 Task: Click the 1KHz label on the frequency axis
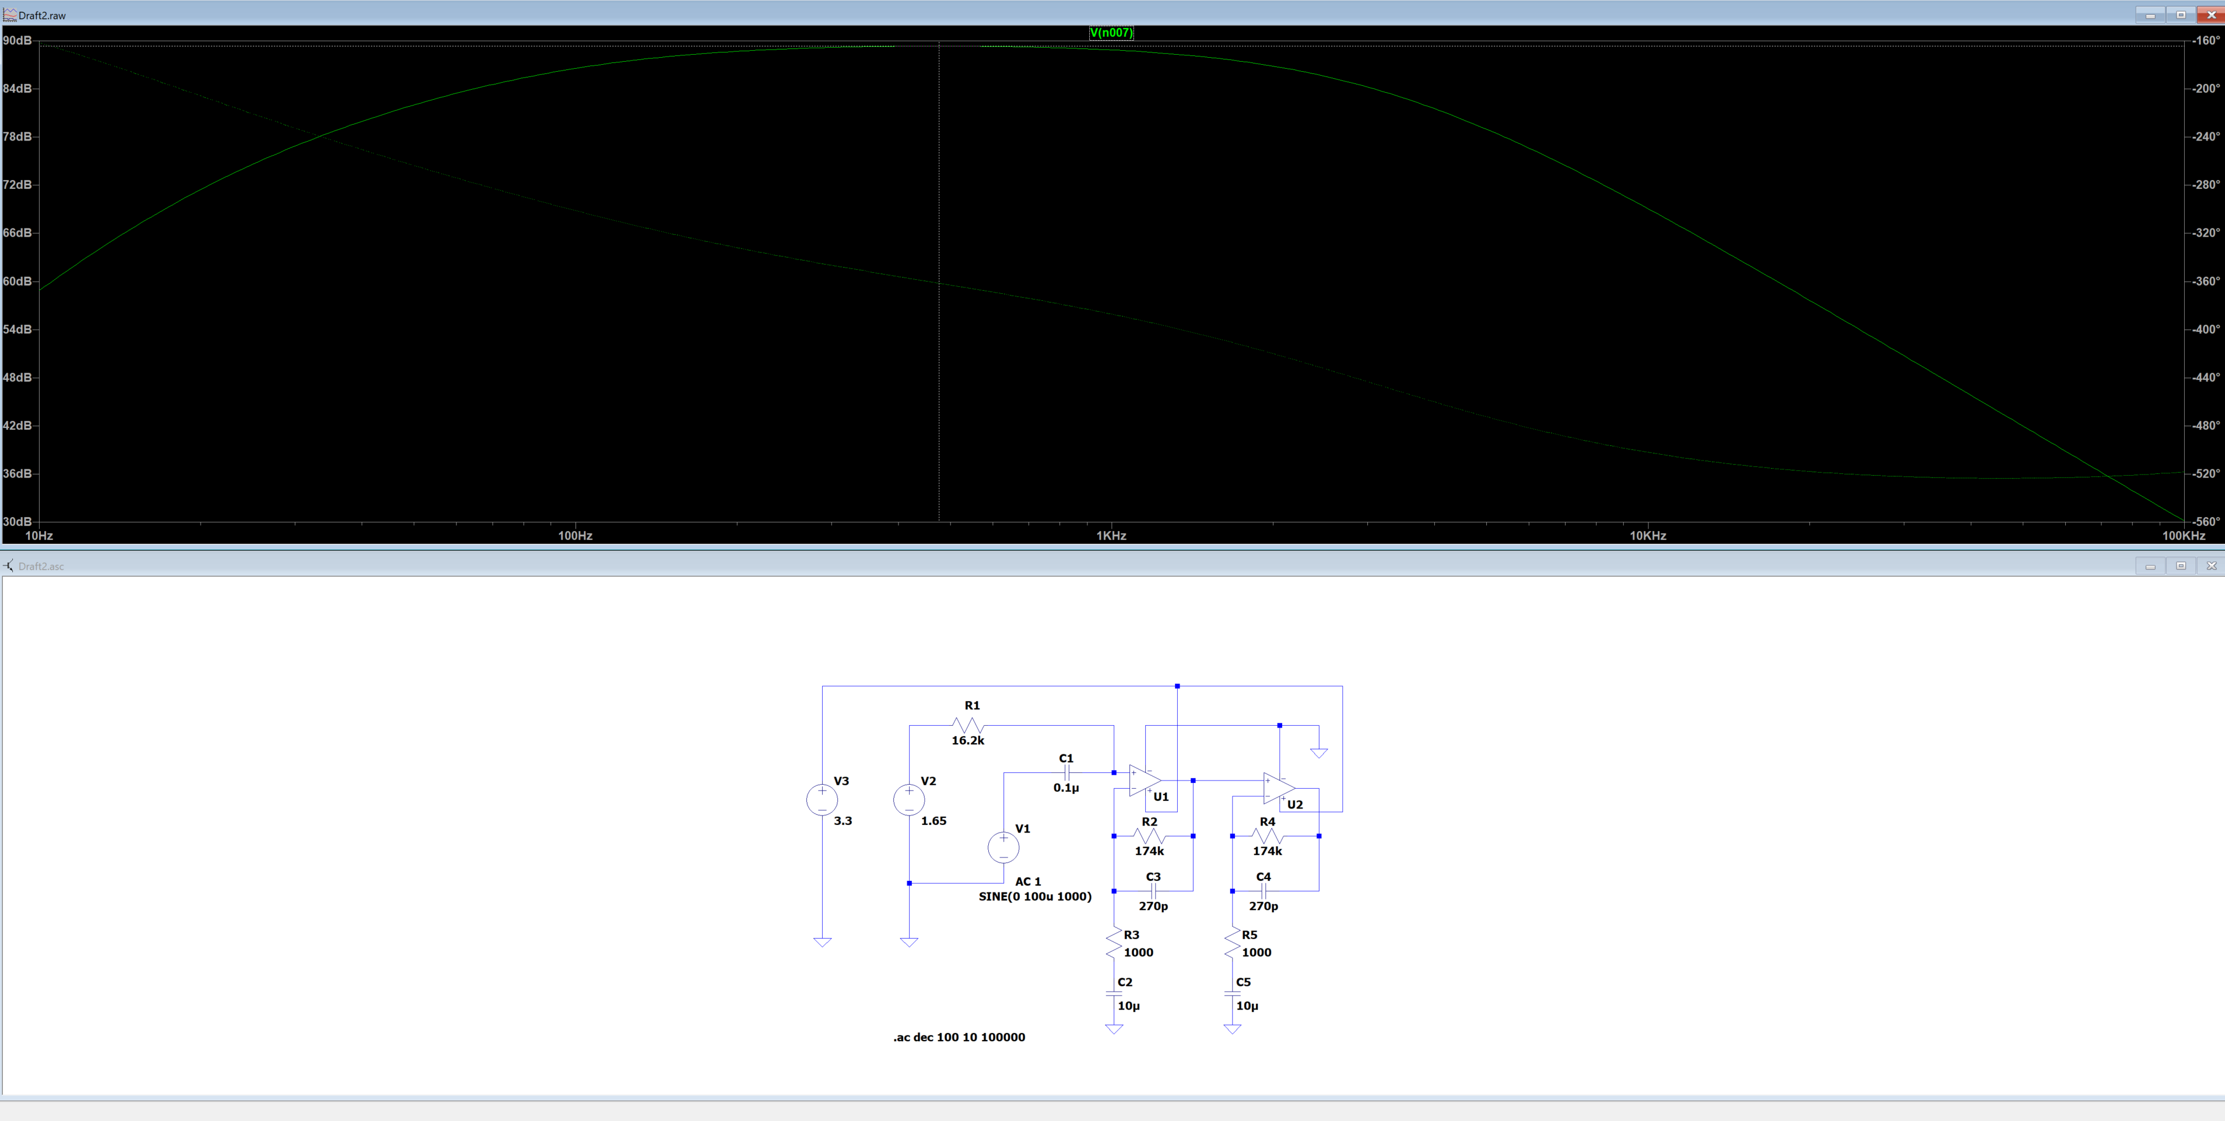point(1111,536)
